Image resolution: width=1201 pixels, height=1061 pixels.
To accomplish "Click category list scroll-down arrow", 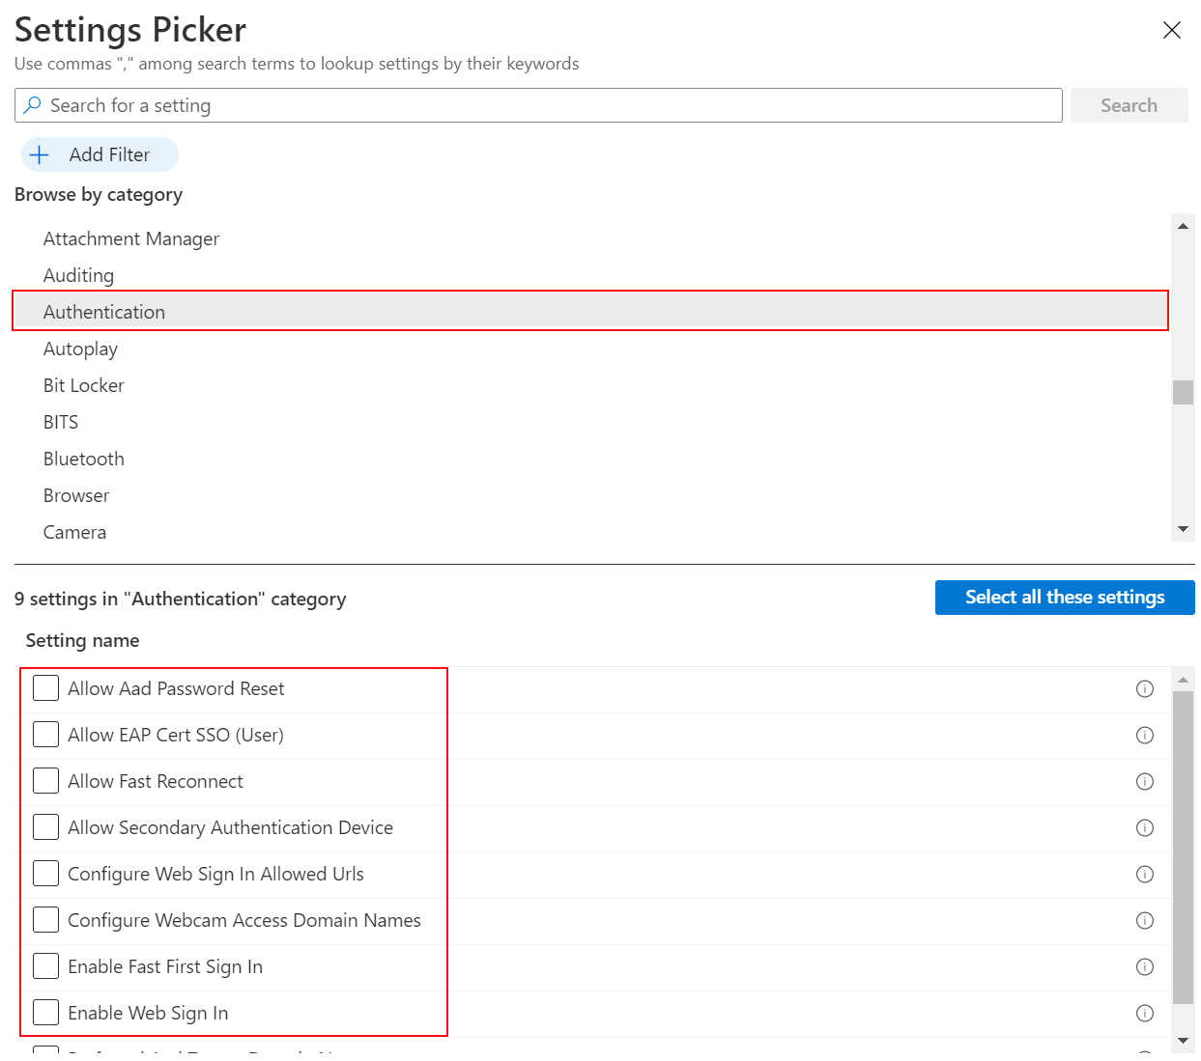I will tap(1183, 529).
